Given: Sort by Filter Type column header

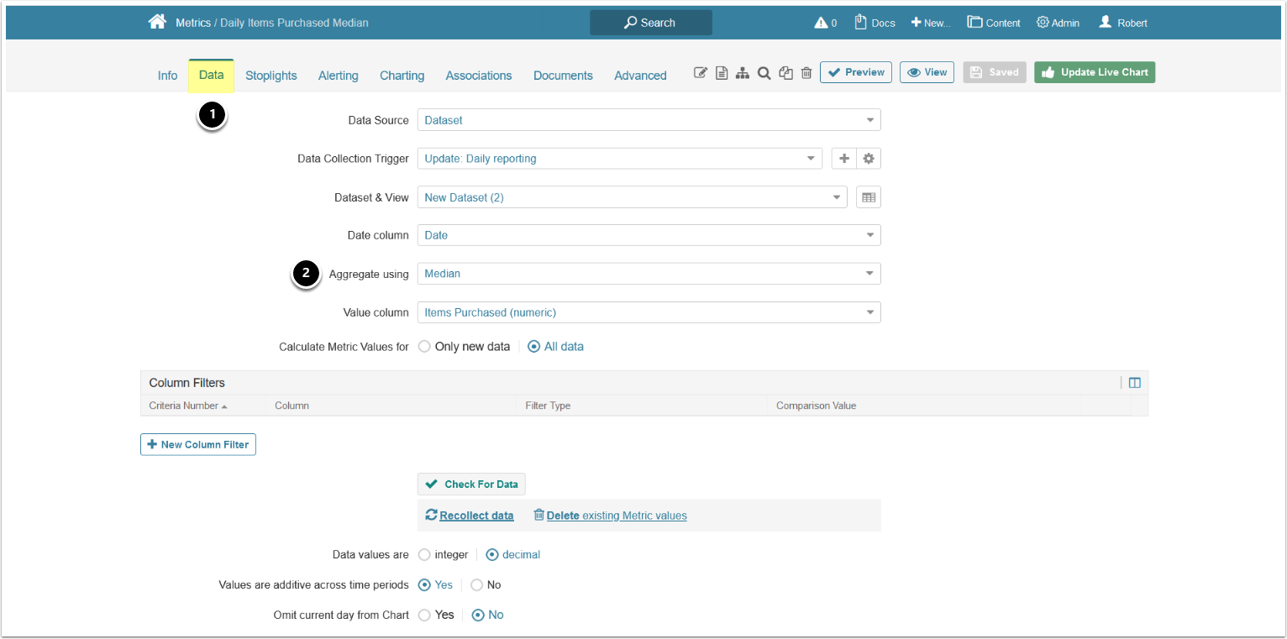Looking at the screenshot, I should point(548,406).
